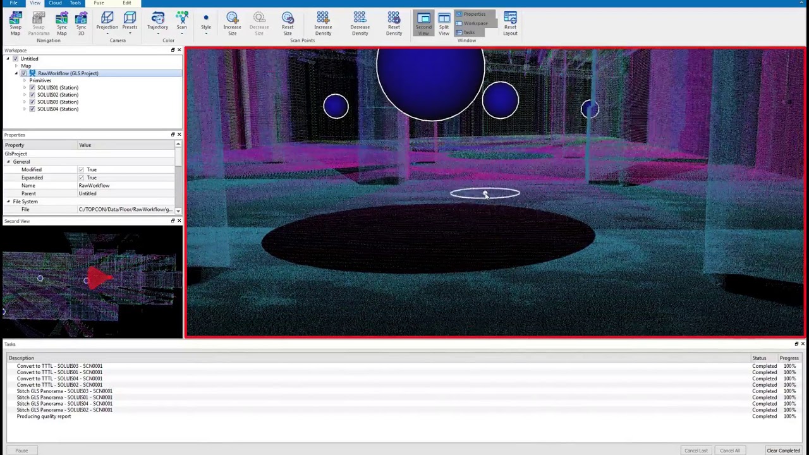Image resolution: width=809 pixels, height=455 pixels.
Task: Click the Cancel Last button
Action: pyautogui.click(x=696, y=451)
